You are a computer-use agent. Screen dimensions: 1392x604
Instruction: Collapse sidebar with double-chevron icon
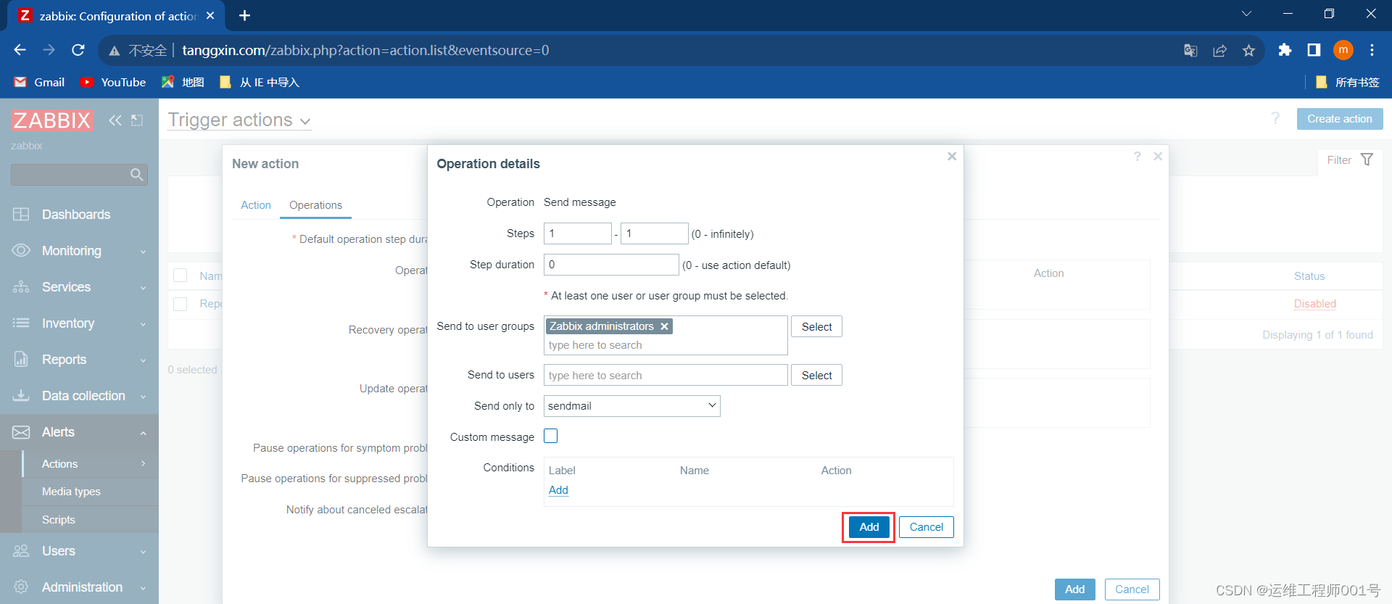point(115,120)
